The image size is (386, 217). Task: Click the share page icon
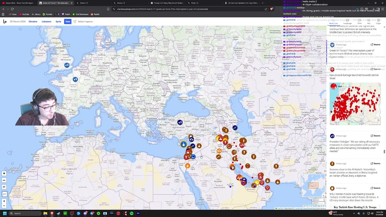tap(266, 9)
